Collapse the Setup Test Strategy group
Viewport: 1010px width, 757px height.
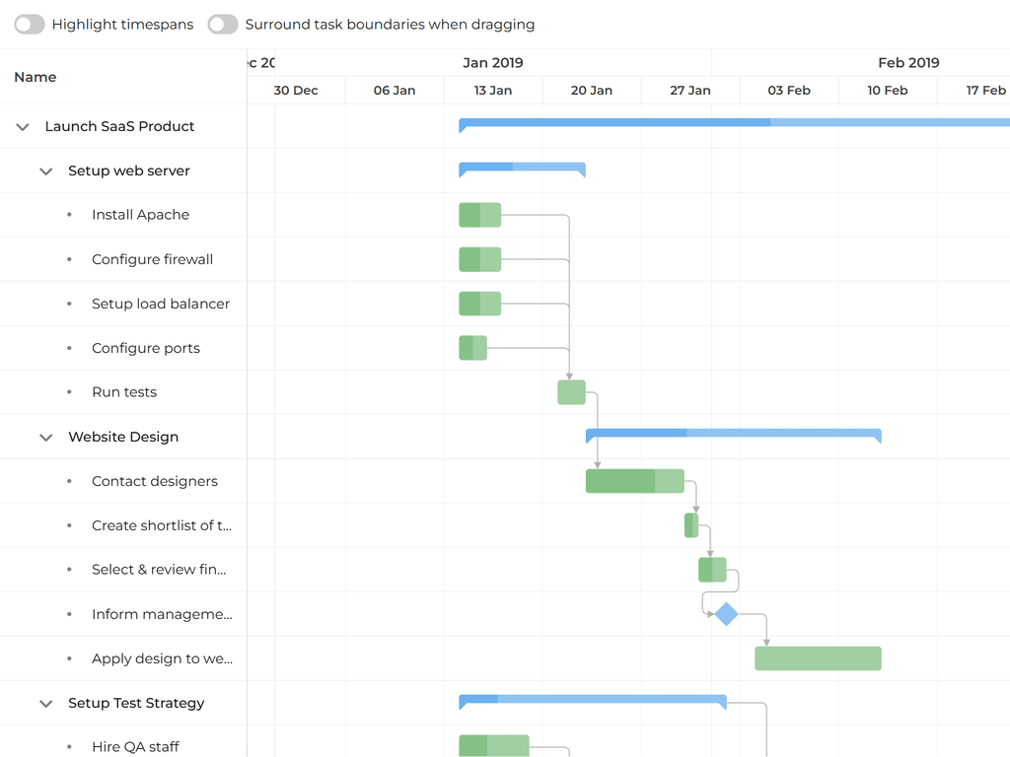pos(45,704)
